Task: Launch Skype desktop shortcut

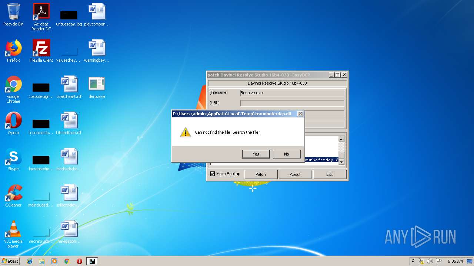Action: click(13, 160)
